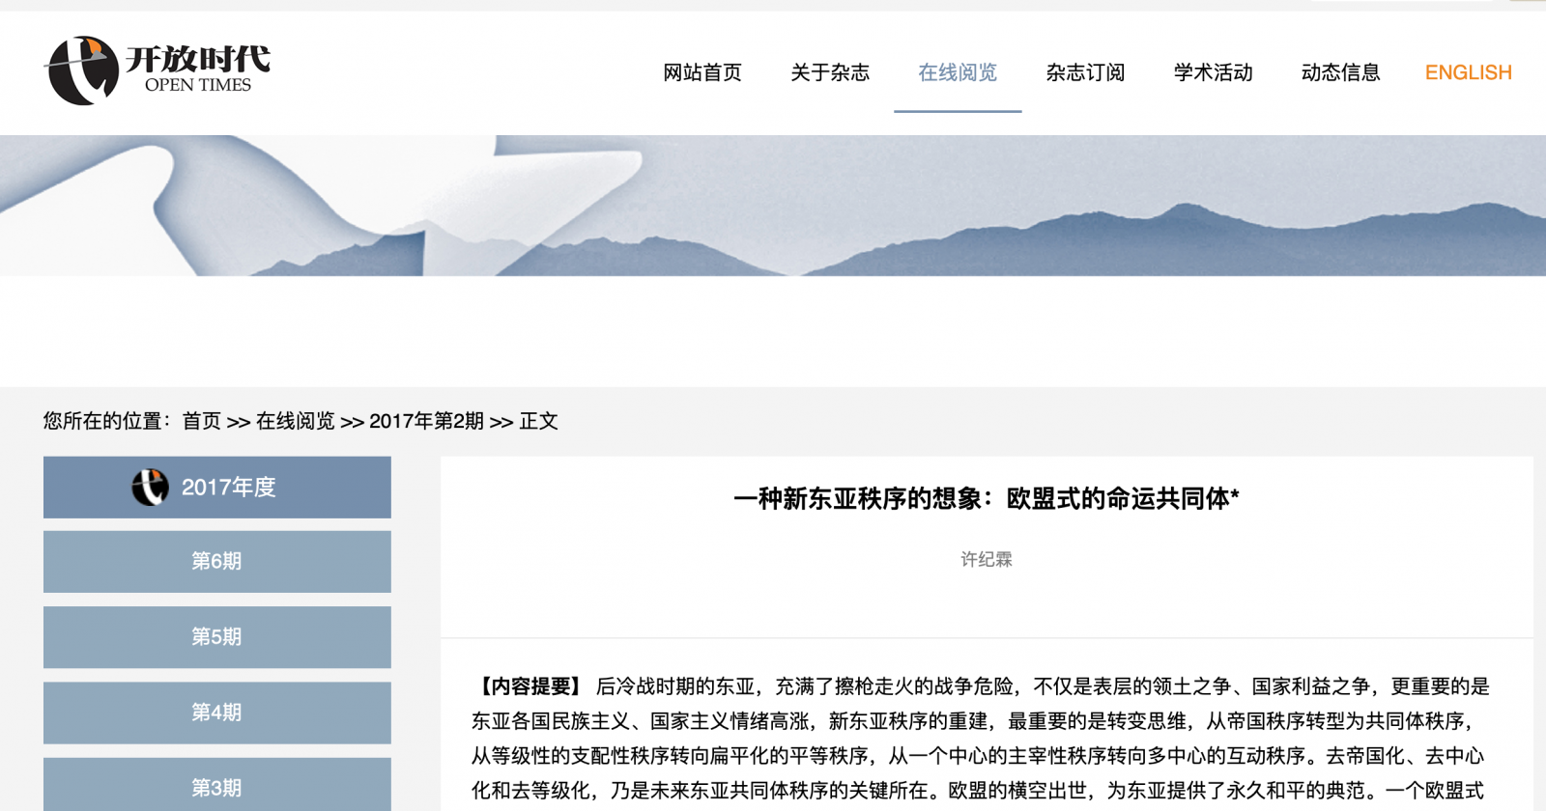The image size is (1546, 811).
Task: Click the small logo icon beside 2017年度
Action: 150,488
